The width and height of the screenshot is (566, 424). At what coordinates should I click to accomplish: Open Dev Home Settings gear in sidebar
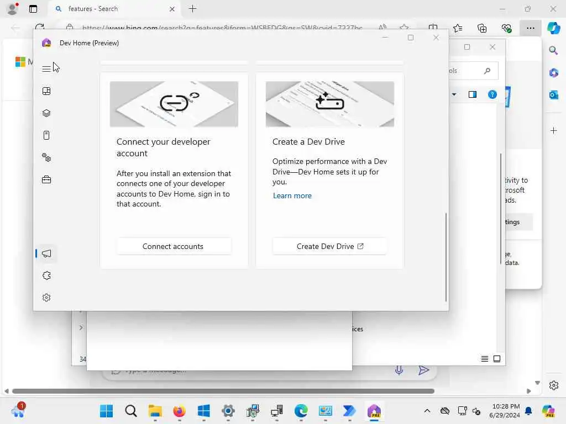click(46, 298)
